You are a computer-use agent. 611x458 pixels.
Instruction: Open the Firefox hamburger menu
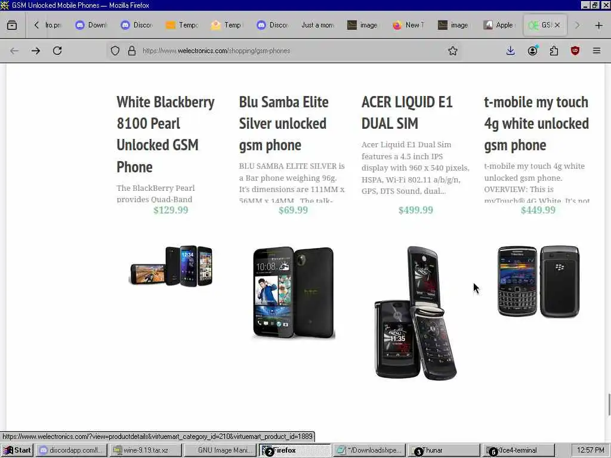(x=597, y=51)
